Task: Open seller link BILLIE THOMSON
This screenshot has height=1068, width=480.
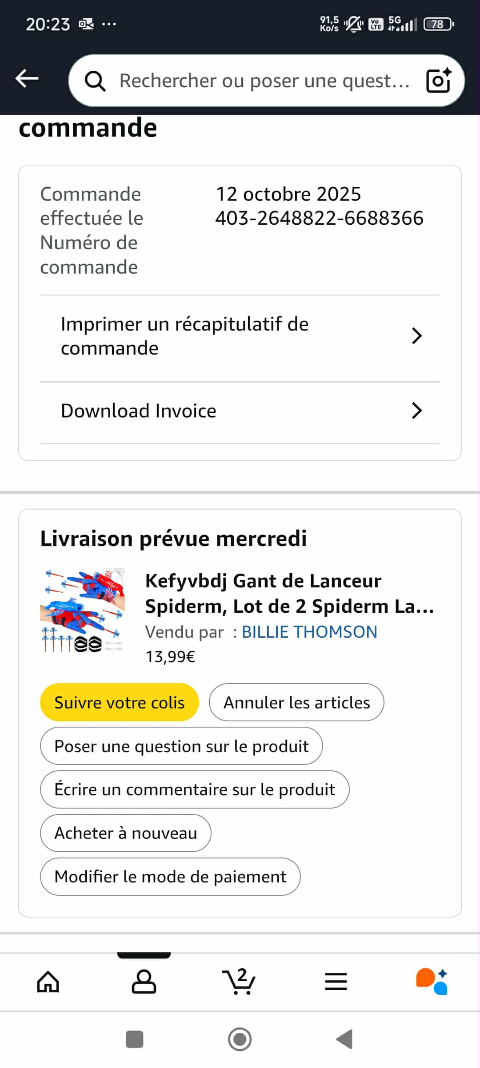Action: pos(309,632)
